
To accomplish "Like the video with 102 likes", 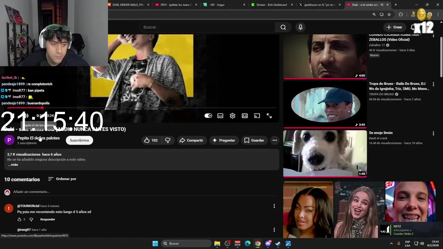I will coord(151,140).
